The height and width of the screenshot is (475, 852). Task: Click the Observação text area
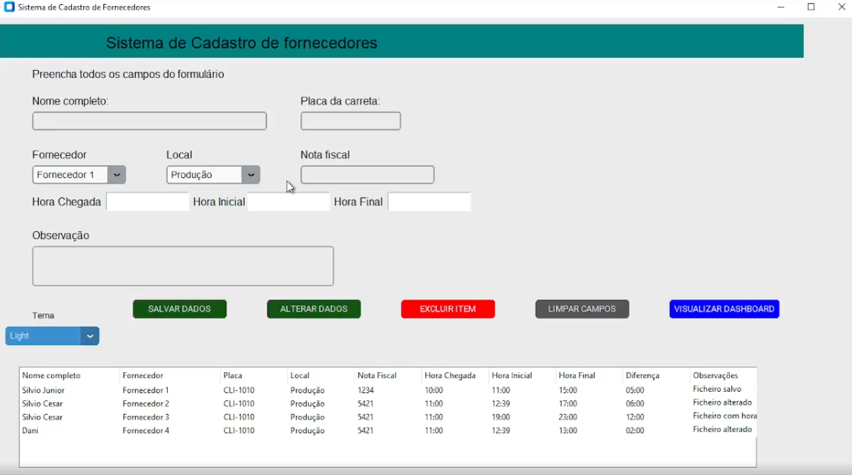pos(183,266)
